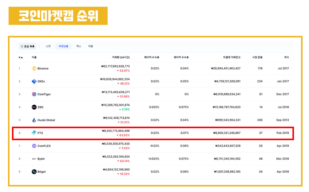Image resolution: width=309 pixels, height=192 pixels.
Task: Sort by 메이커 수수료 column header
Action: tap(151, 57)
